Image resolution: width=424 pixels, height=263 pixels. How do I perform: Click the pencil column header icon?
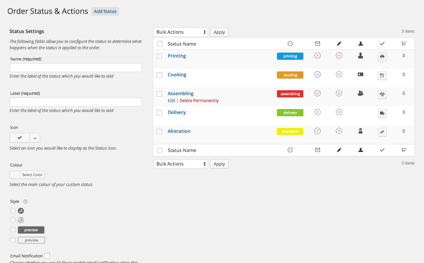pyautogui.click(x=339, y=44)
